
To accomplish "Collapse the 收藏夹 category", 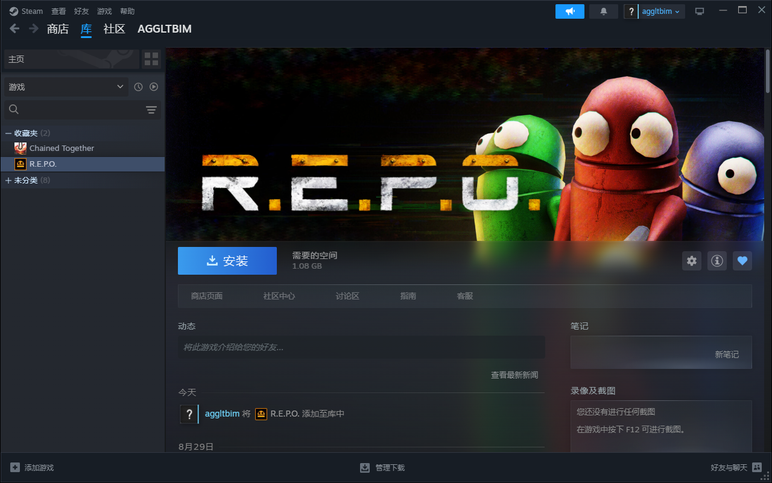I will 8,133.
